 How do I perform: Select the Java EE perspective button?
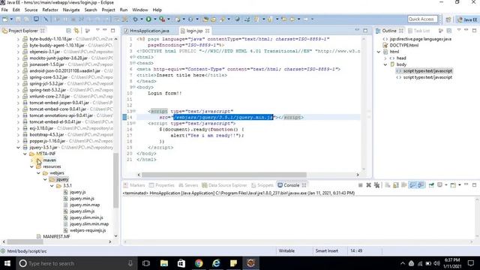click(467, 19)
